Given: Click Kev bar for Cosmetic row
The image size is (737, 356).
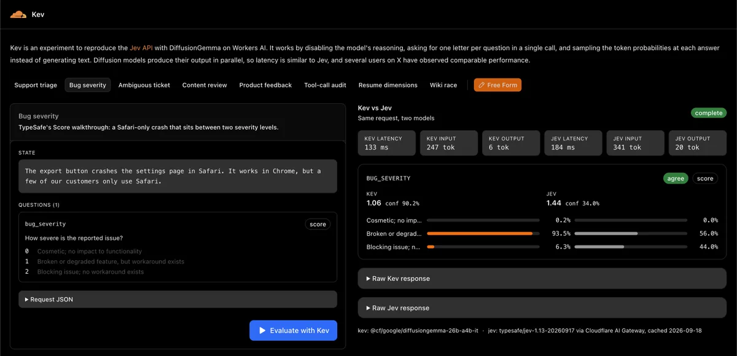Looking at the screenshot, I should [483, 220].
